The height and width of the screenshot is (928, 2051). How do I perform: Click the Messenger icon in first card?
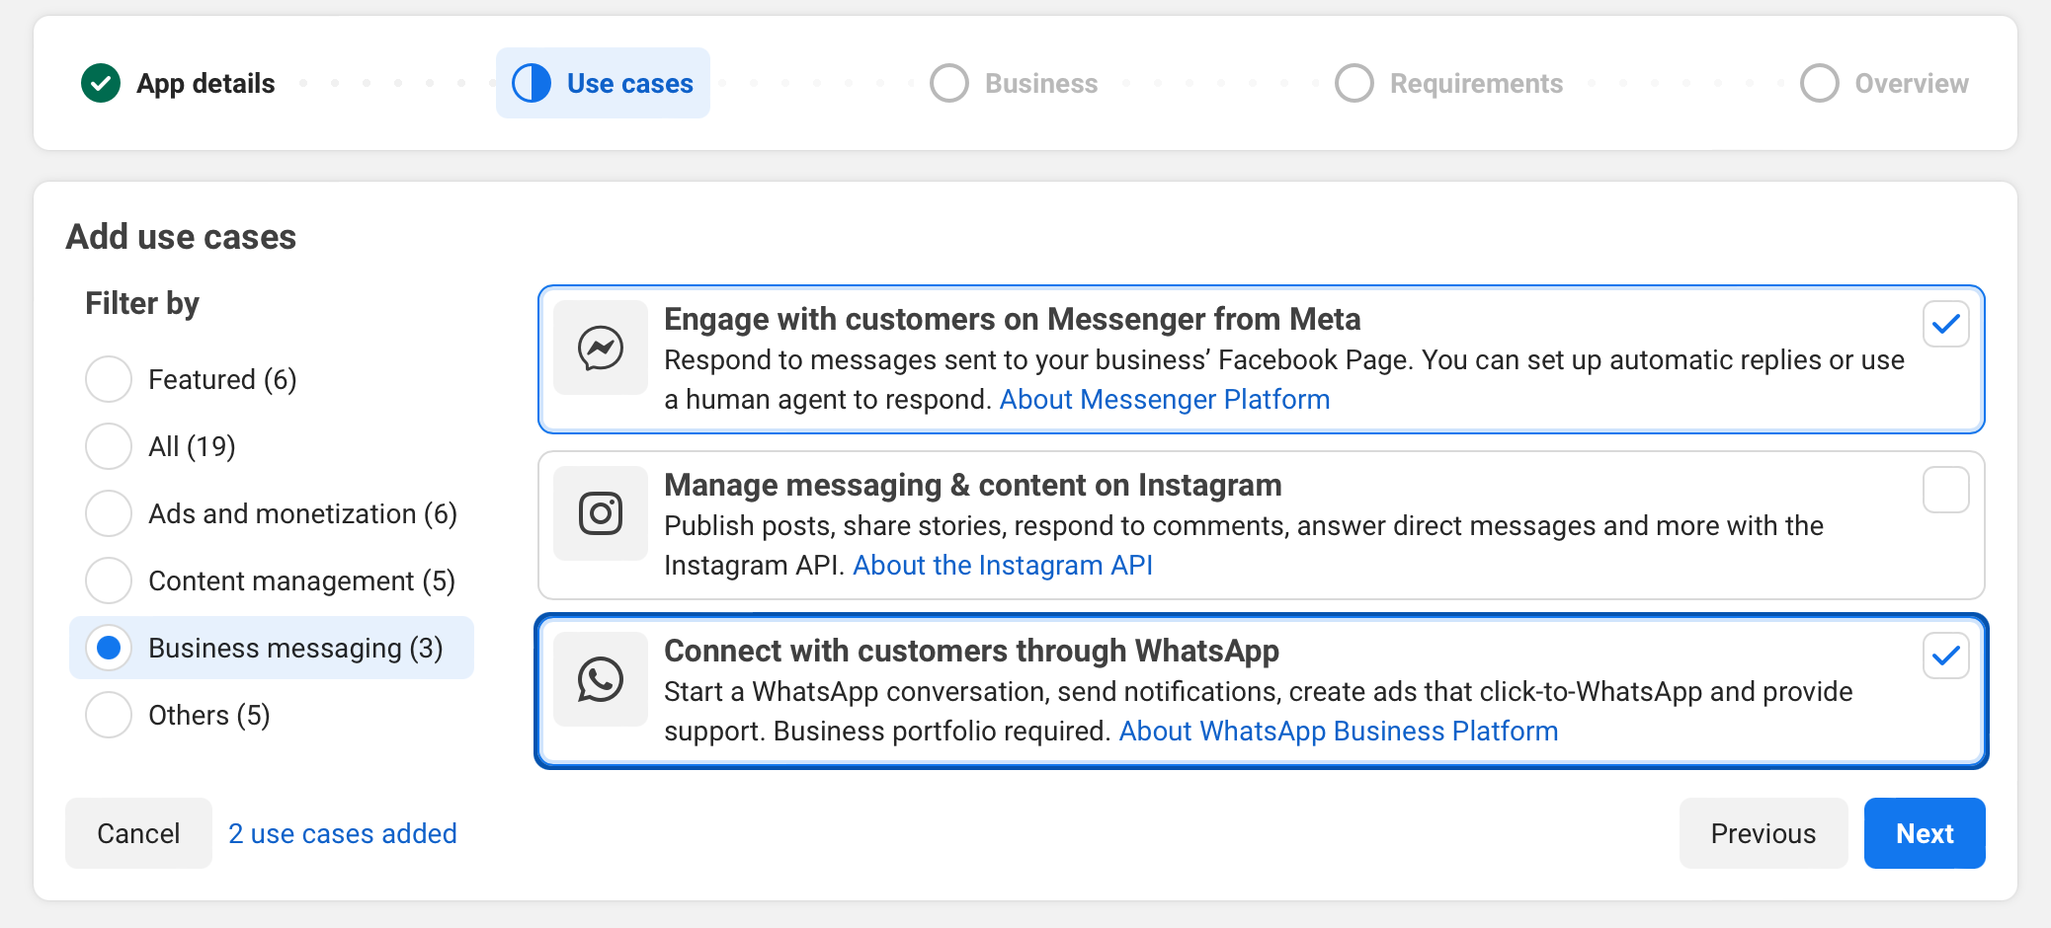(601, 348)
